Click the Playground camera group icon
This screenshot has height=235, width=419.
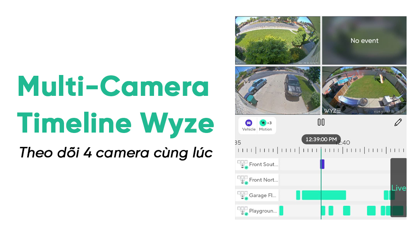242,211
